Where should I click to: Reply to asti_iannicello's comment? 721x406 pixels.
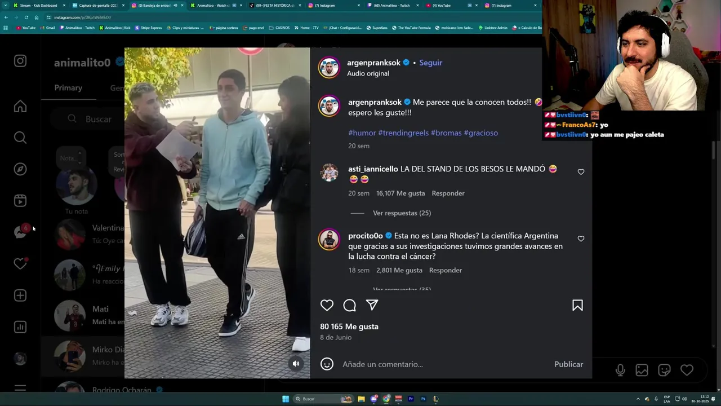coord(448,193)
